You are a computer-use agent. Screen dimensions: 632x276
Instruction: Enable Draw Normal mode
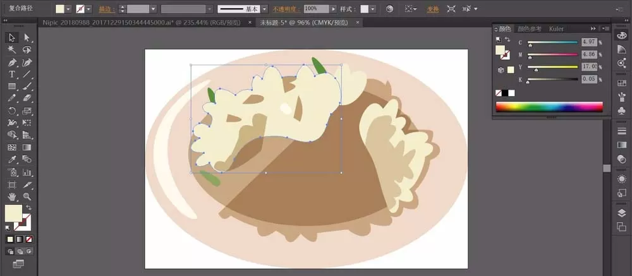(10, 251)
